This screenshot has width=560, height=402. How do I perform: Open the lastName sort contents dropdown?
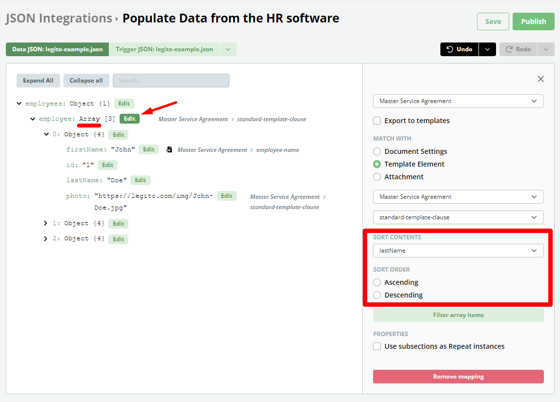coord(458,251)
